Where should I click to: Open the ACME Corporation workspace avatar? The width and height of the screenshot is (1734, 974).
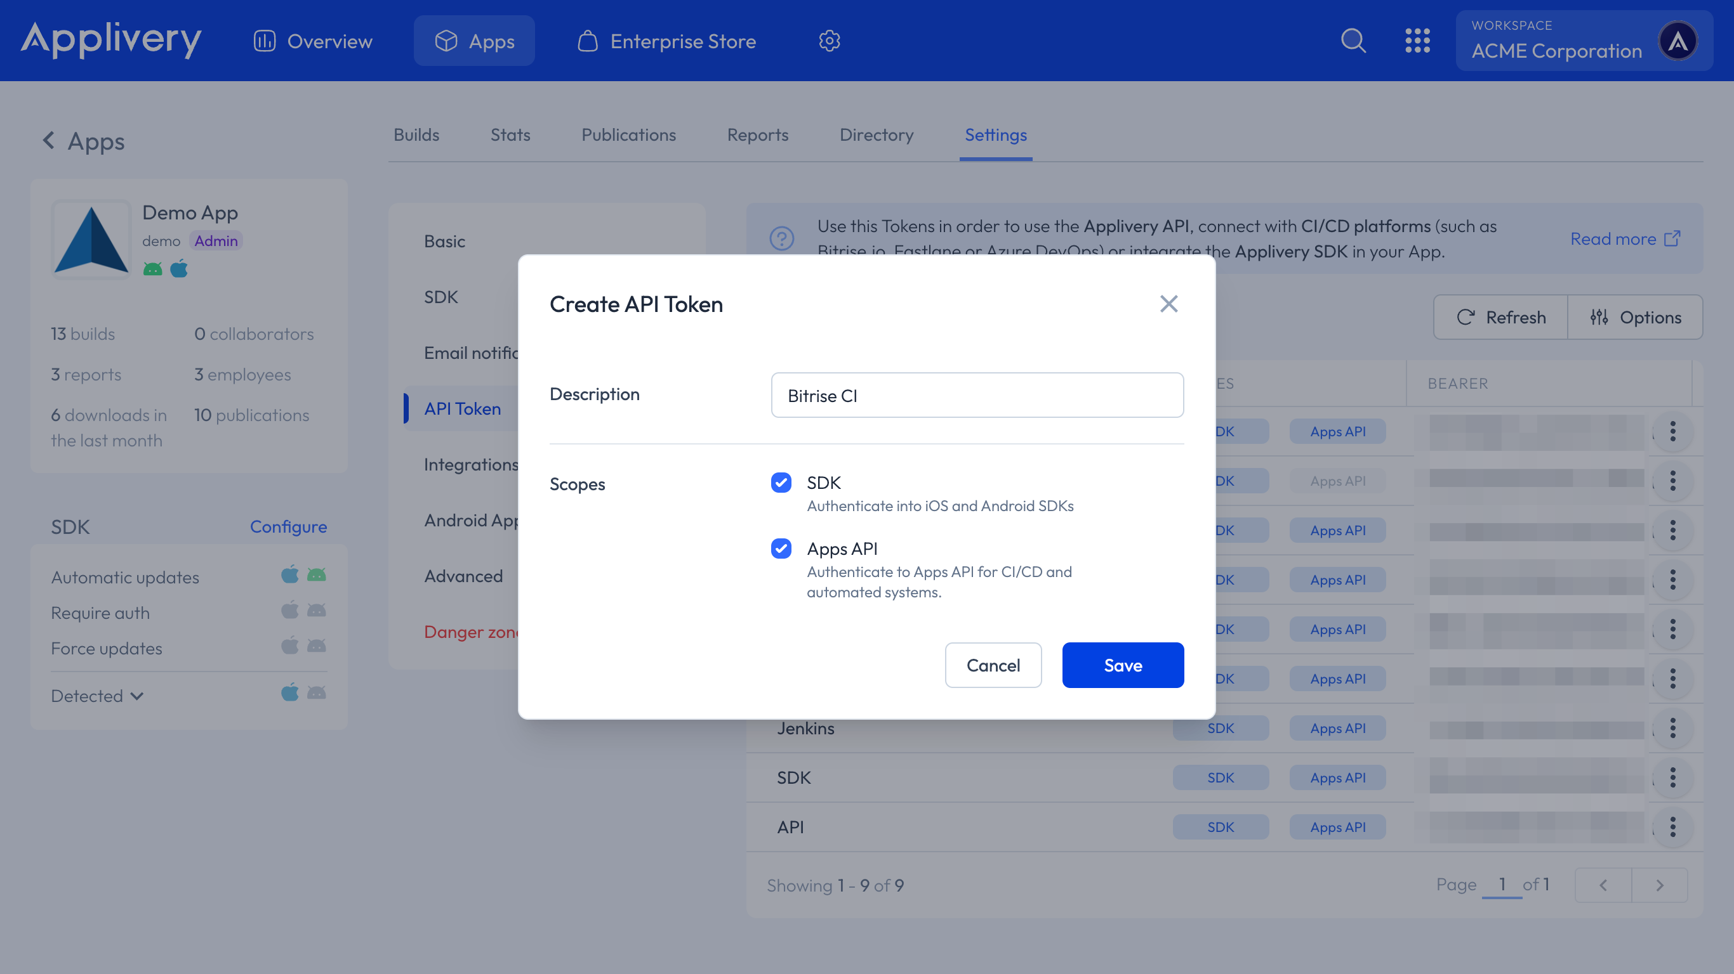click(1678, 41)
